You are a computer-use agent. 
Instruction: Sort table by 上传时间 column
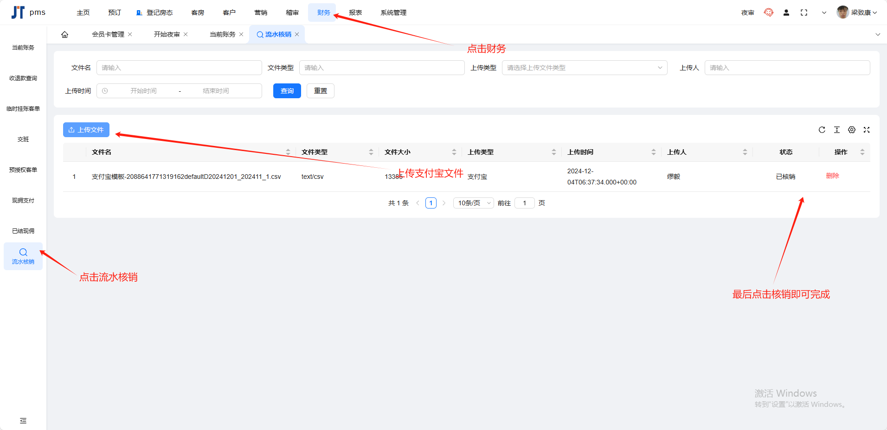(653, 152)
